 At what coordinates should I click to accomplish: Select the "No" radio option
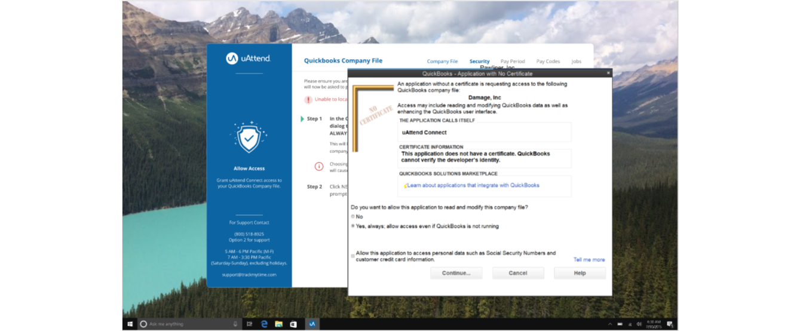pos(353,217)
